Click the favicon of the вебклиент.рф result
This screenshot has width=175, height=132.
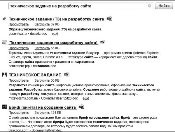pyautogui.click(x=4, y=43)
